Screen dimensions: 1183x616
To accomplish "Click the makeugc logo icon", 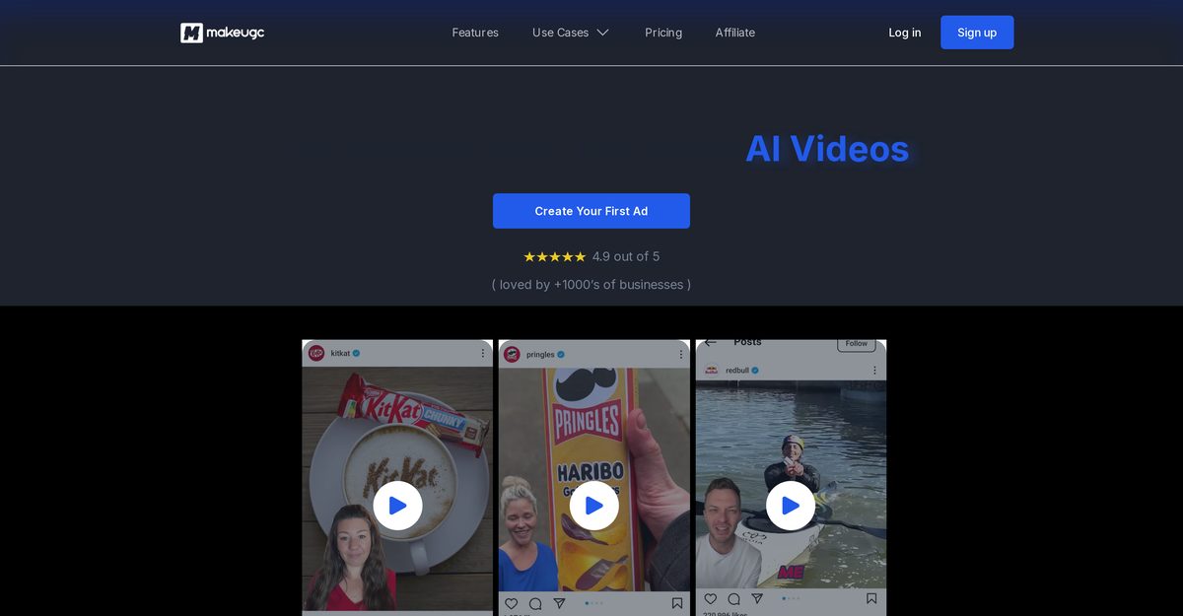I will point(191,33).
